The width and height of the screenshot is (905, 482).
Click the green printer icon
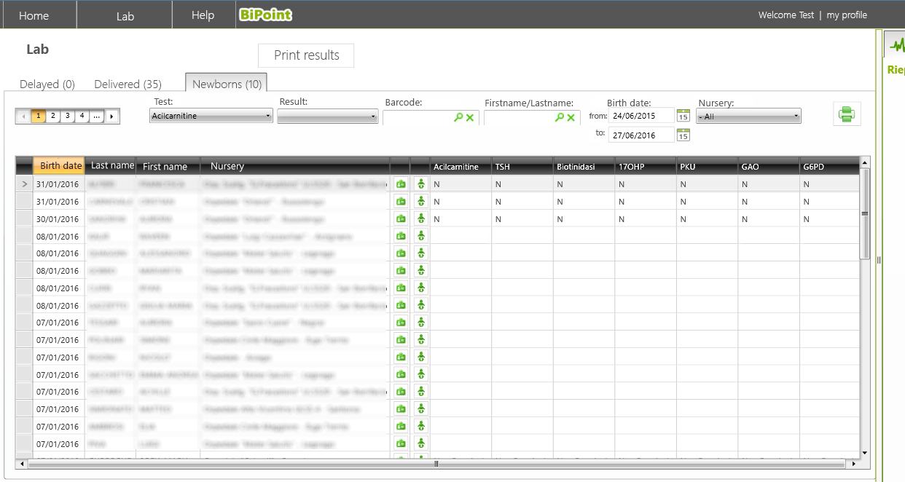(x=847, y=114)
